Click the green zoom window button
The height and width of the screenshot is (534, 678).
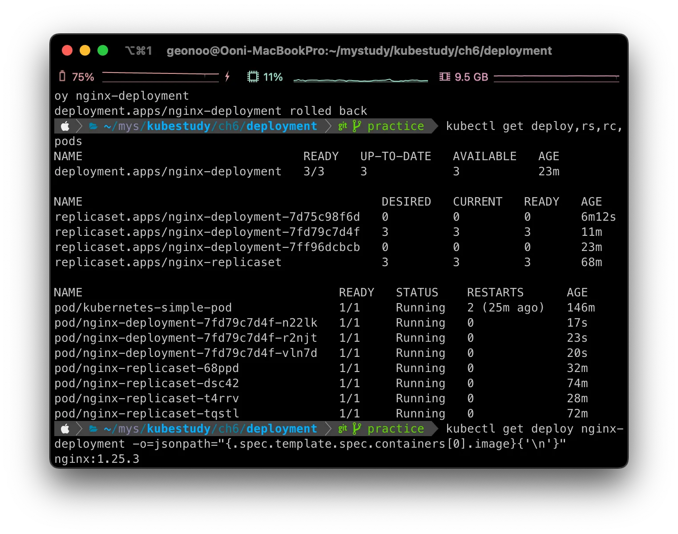103,50
